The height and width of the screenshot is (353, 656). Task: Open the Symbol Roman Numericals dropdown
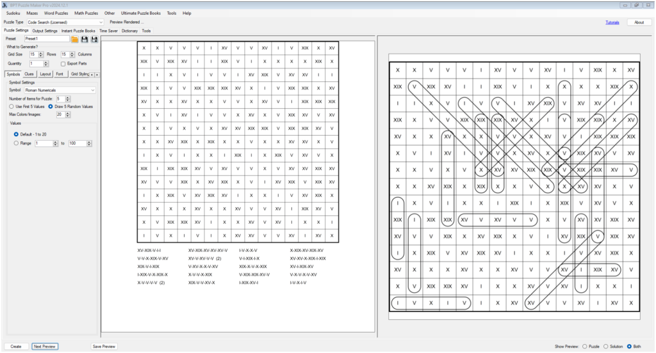pyautogui.click(x=93, y=90)
